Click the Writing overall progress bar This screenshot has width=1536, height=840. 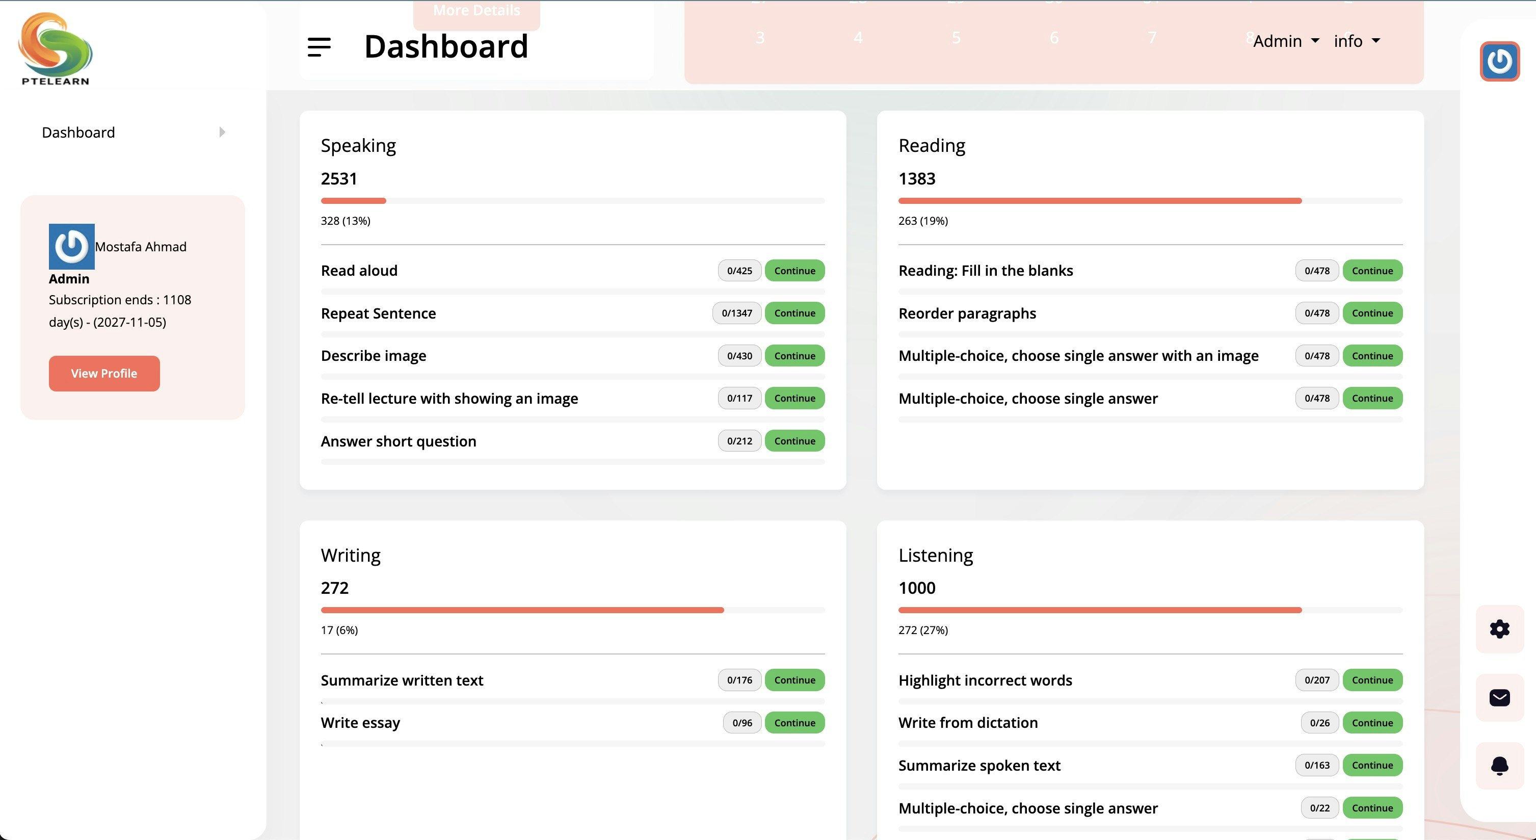(572, 611)
